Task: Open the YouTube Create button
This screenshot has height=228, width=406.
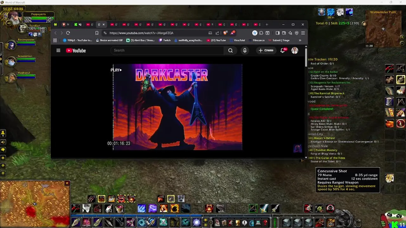Action: (x=266, y=50)
